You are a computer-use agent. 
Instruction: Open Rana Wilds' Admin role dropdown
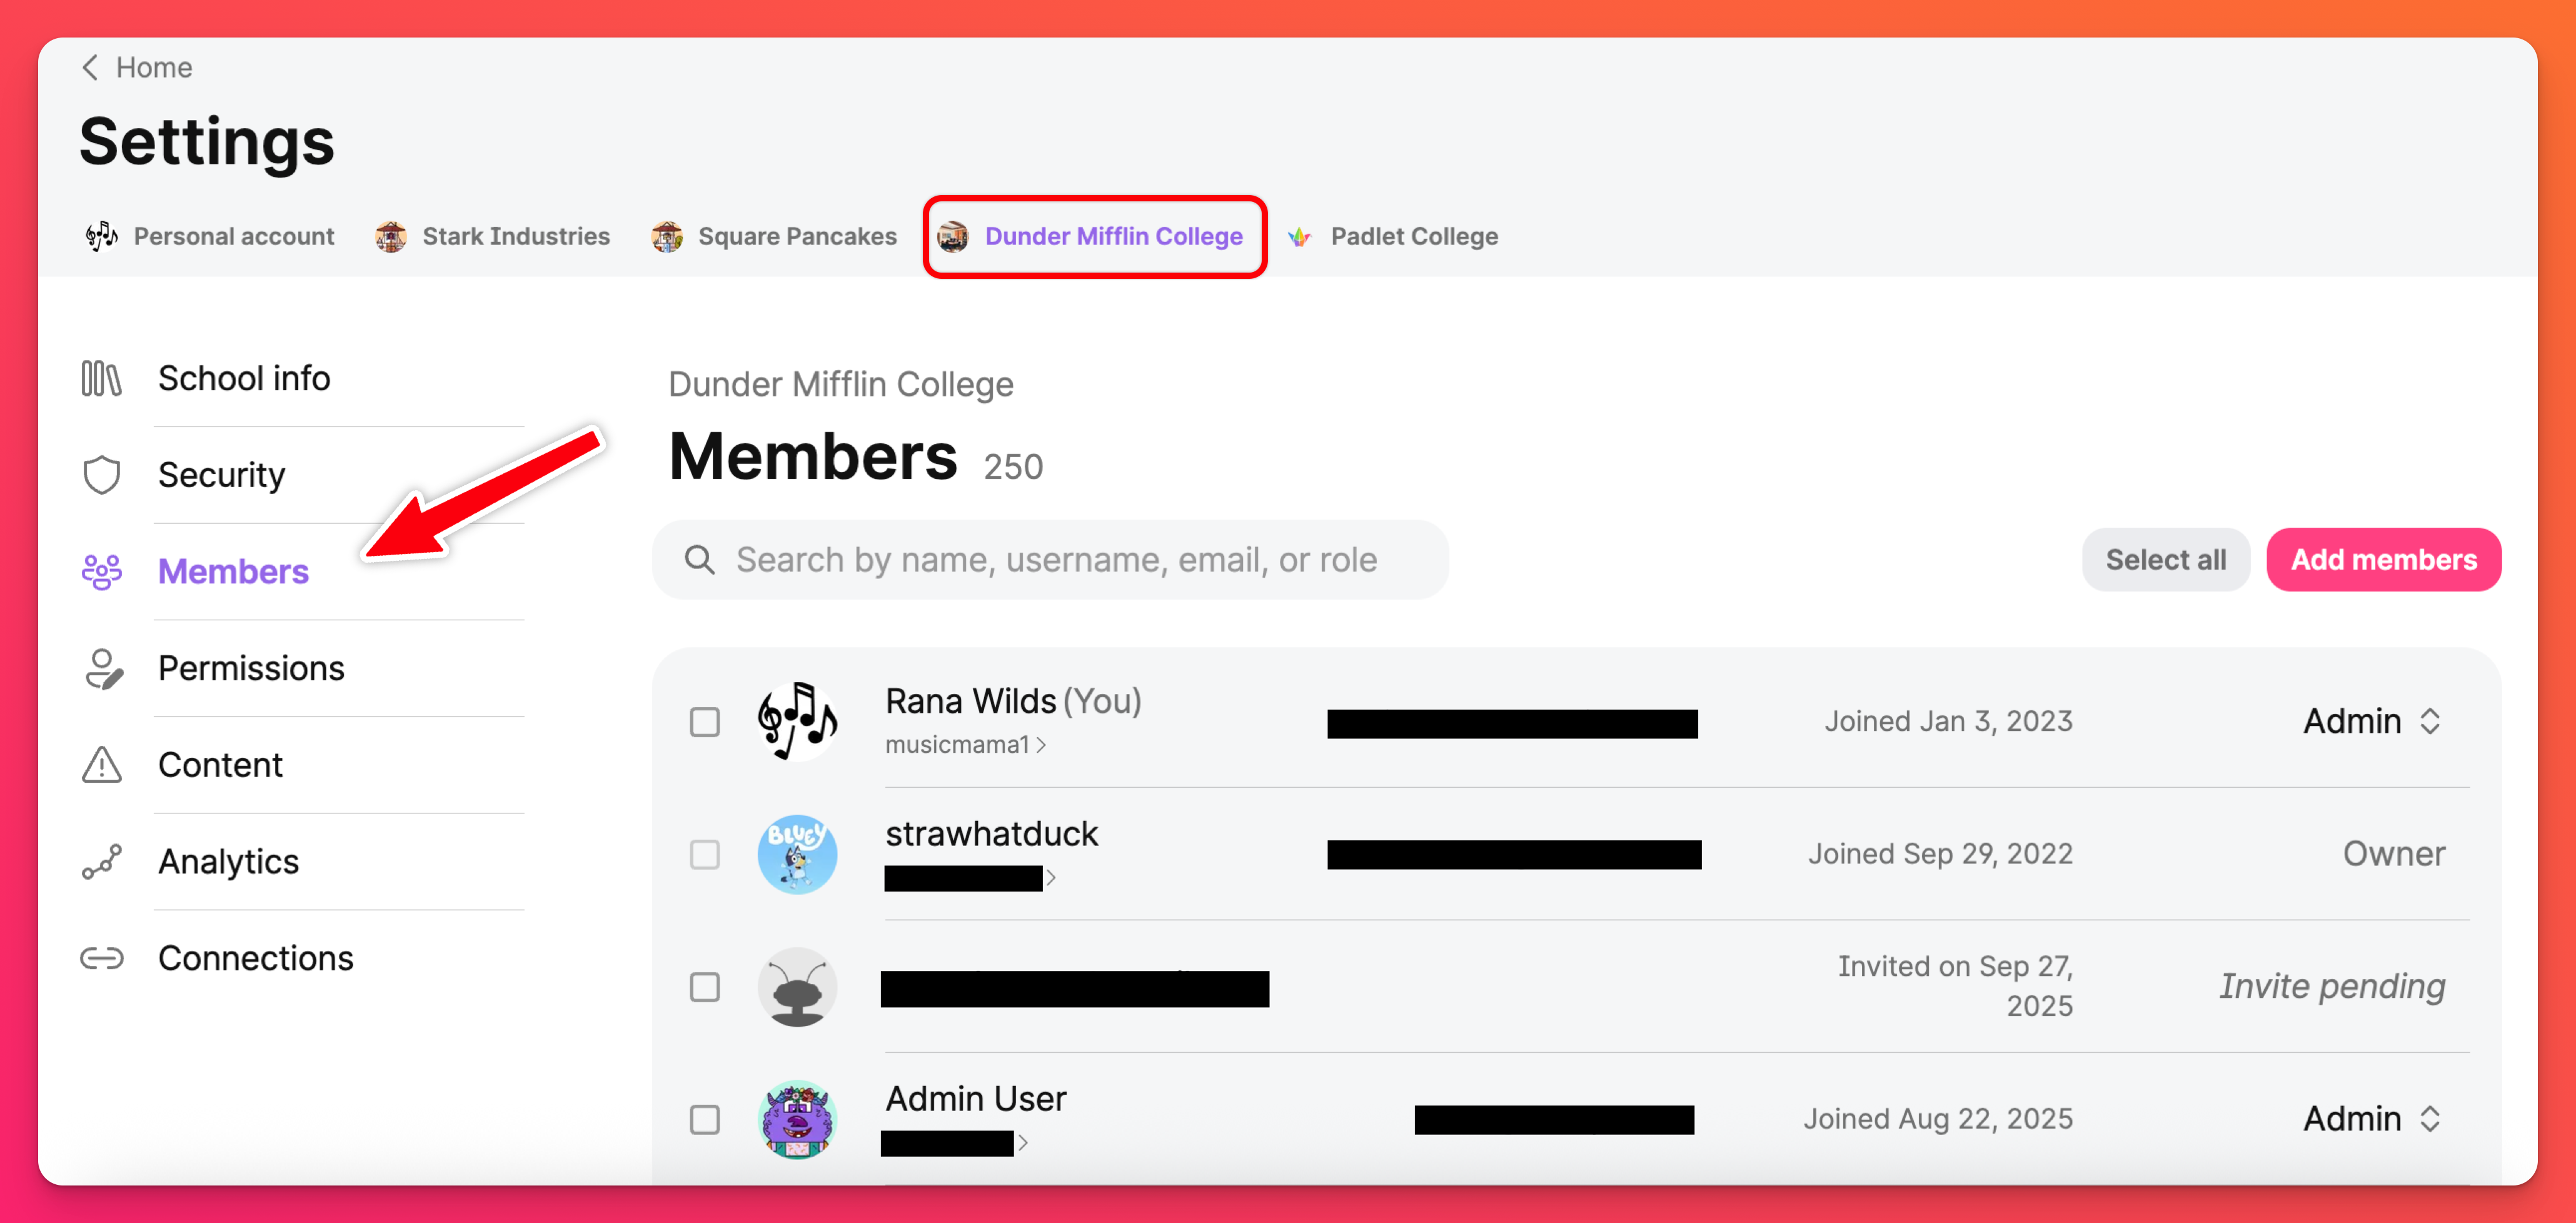click(2372, 721)
